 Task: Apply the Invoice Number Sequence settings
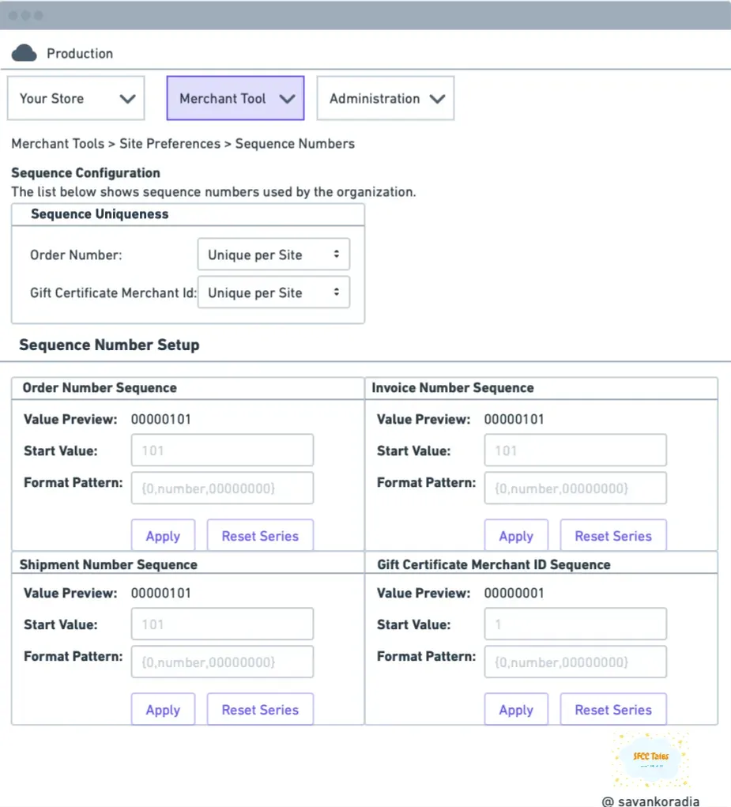click(x=516, y=535)
